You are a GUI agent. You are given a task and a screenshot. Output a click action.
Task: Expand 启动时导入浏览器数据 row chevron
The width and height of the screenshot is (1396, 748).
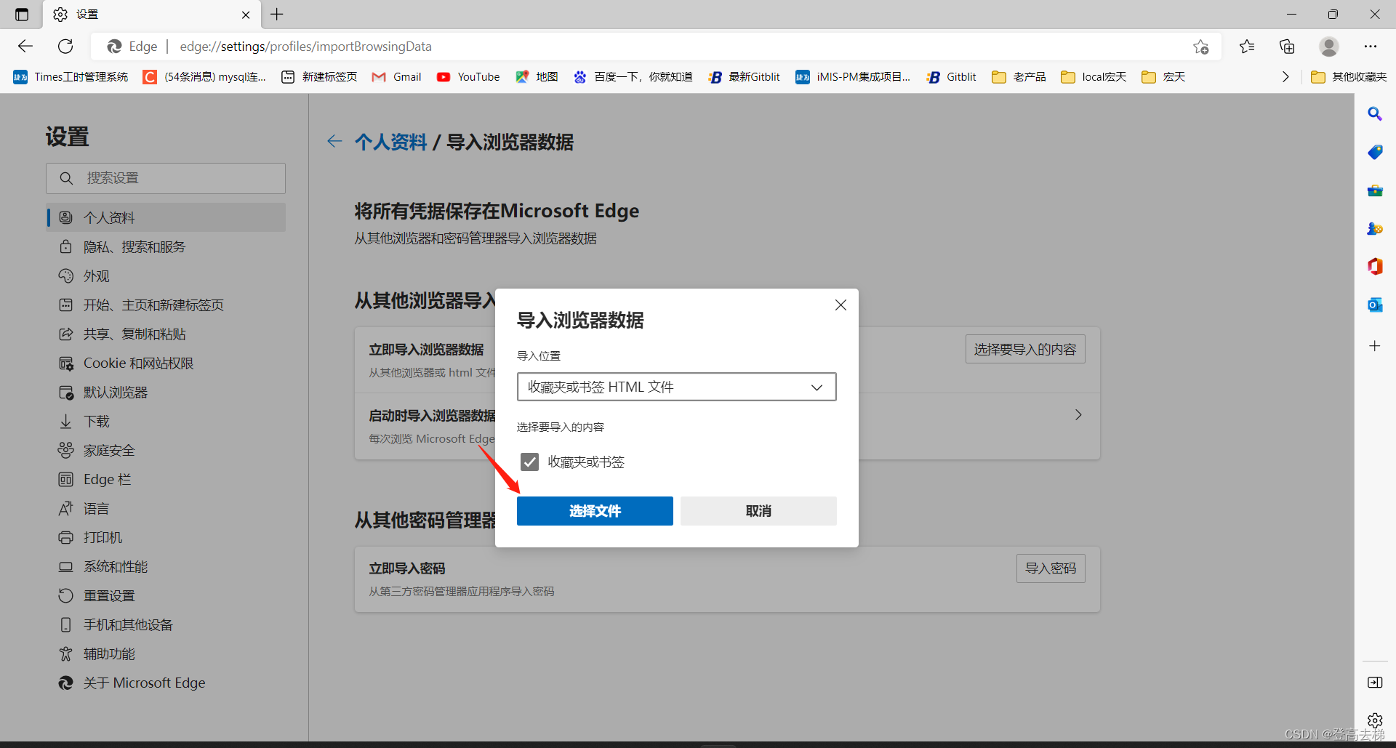(x=1078, y=415)
